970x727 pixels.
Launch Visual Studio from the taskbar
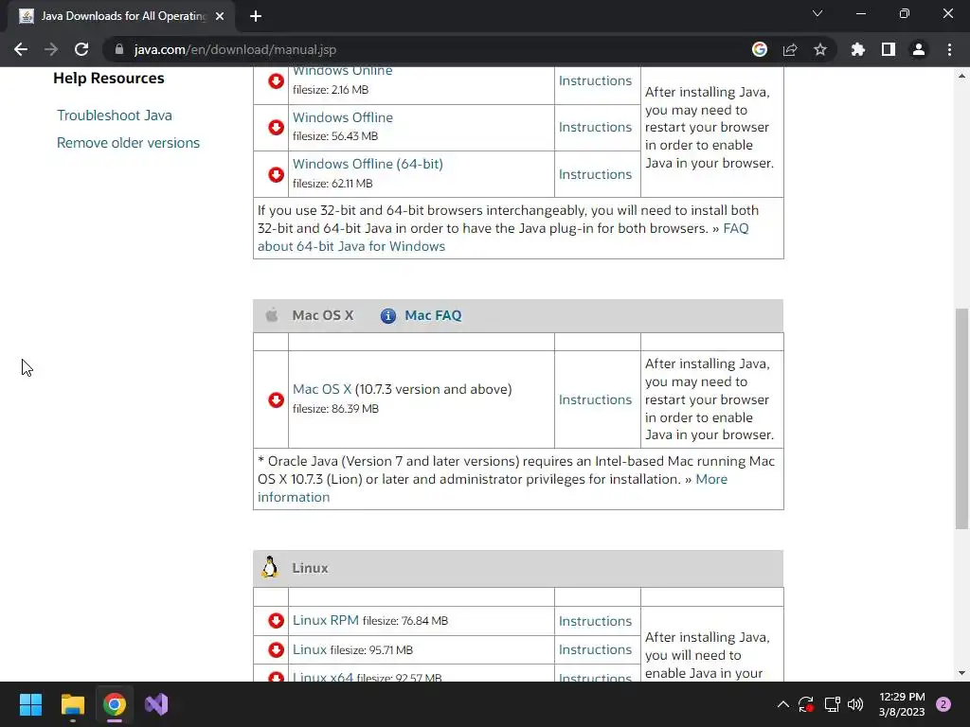[x=156, y=704]
